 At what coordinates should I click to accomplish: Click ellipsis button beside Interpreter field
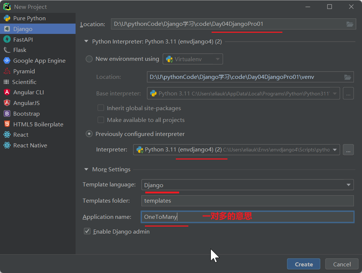click(348, 150)
